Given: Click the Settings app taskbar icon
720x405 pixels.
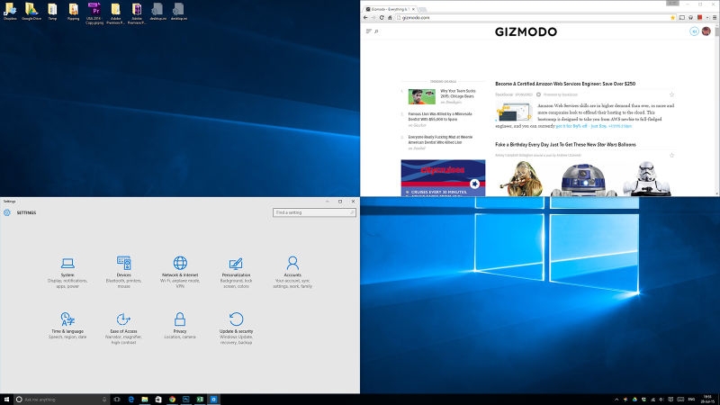Looking at the screenshot, I should [x=213, y=400].
